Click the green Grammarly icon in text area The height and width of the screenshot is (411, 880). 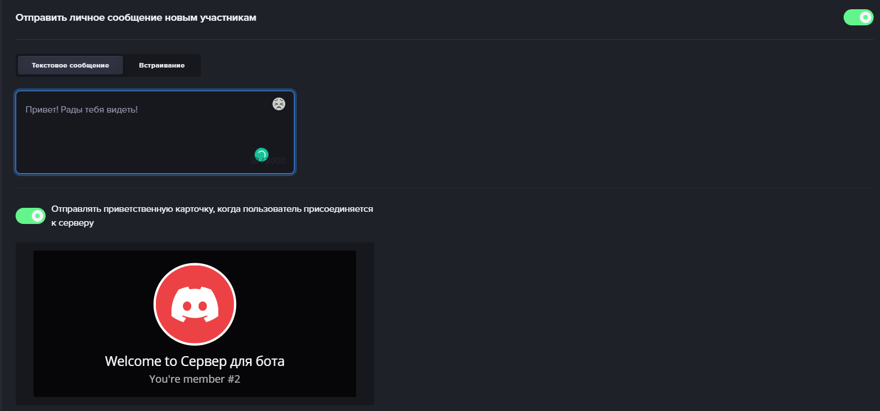tap(262, 155)
